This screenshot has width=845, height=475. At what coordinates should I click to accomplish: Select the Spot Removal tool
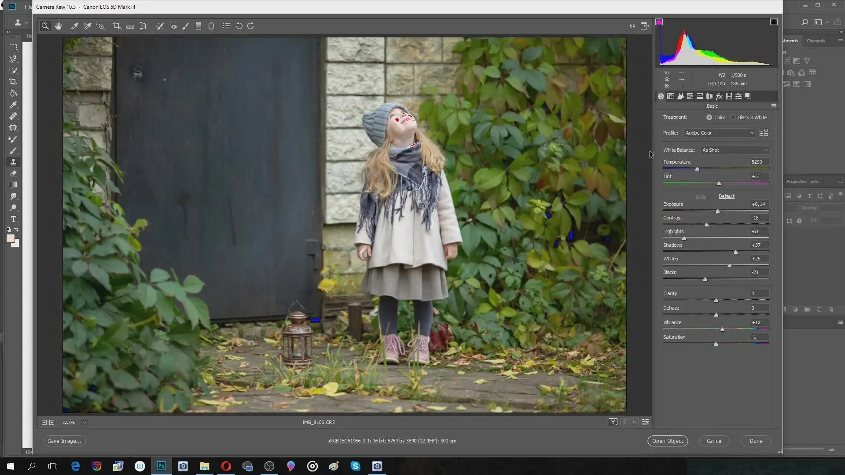click(x=160, y=26)
